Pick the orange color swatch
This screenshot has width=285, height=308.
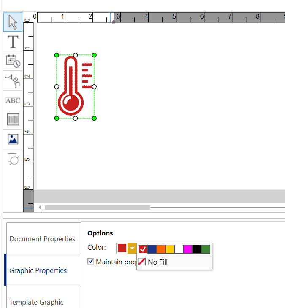tap(161, 249)
